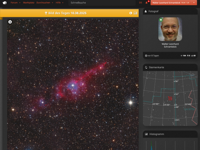Switch language via the DE selector
The width and height of the screenshot is (200, 150).
(x=140, y=3)
